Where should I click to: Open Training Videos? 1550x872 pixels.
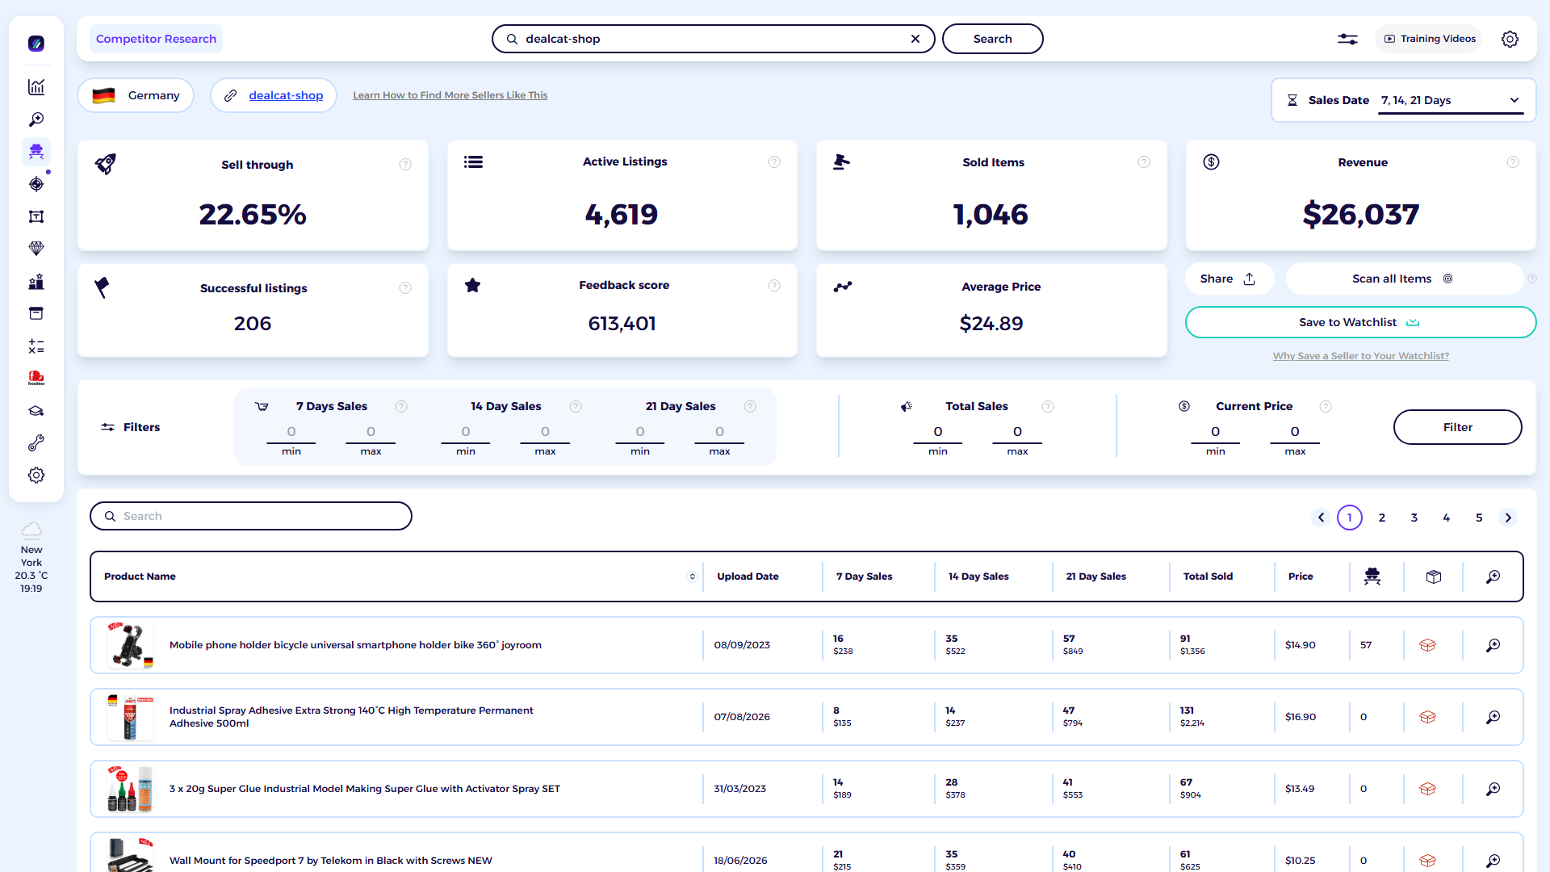coord(1429,39)
